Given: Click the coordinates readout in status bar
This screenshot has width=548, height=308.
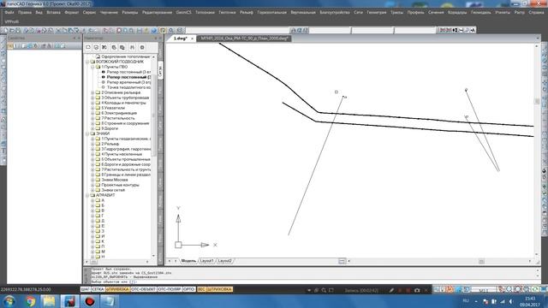Looking at the screenshot, I should pos(26,289).
